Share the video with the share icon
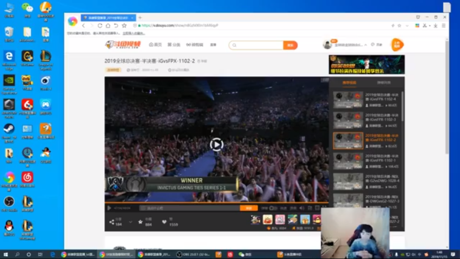This screenshot has height=259, width=460. click(x=112, y=222)
